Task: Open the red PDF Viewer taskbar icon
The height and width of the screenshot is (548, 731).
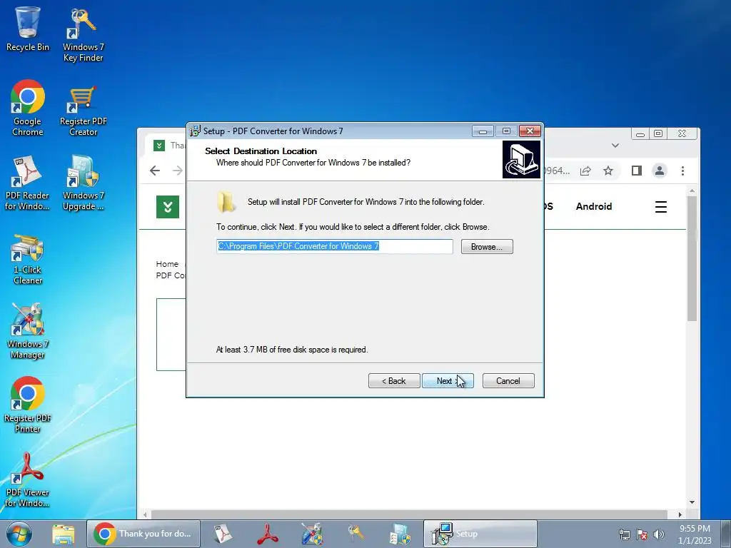Action: [x=268, y=534]
